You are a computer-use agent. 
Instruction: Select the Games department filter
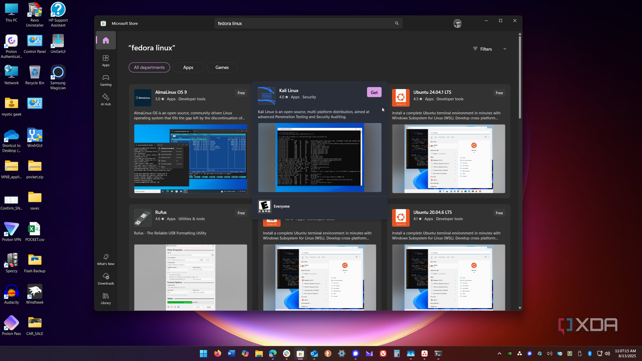pyautogui.click(x=222, y=67)
